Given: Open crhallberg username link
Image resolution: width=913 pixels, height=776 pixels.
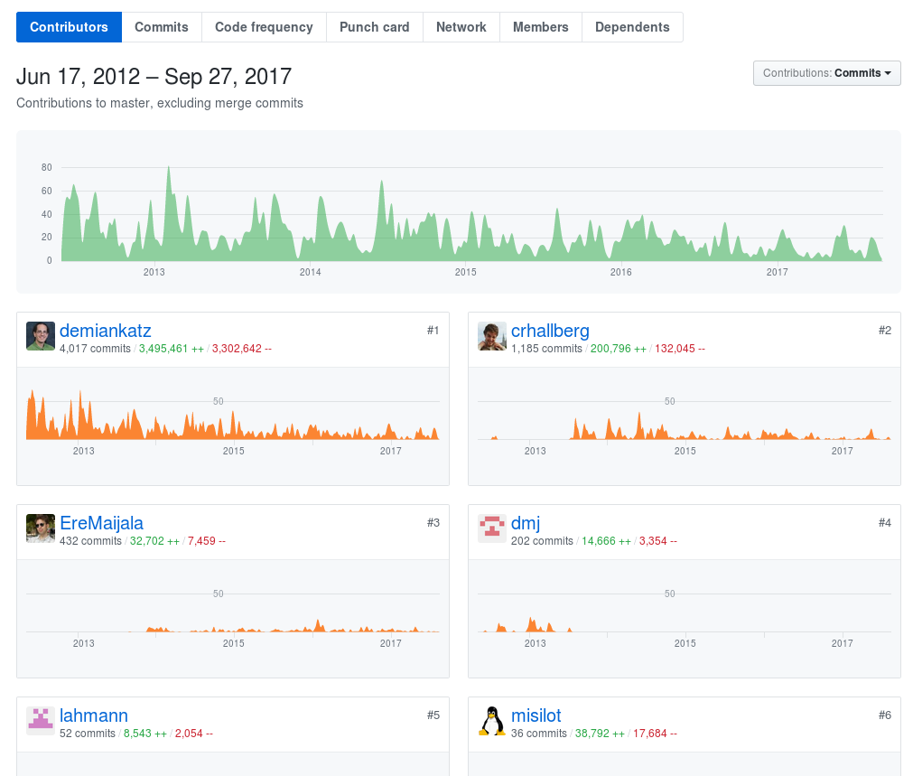Looking at the screenshot, I should (550, 331).
